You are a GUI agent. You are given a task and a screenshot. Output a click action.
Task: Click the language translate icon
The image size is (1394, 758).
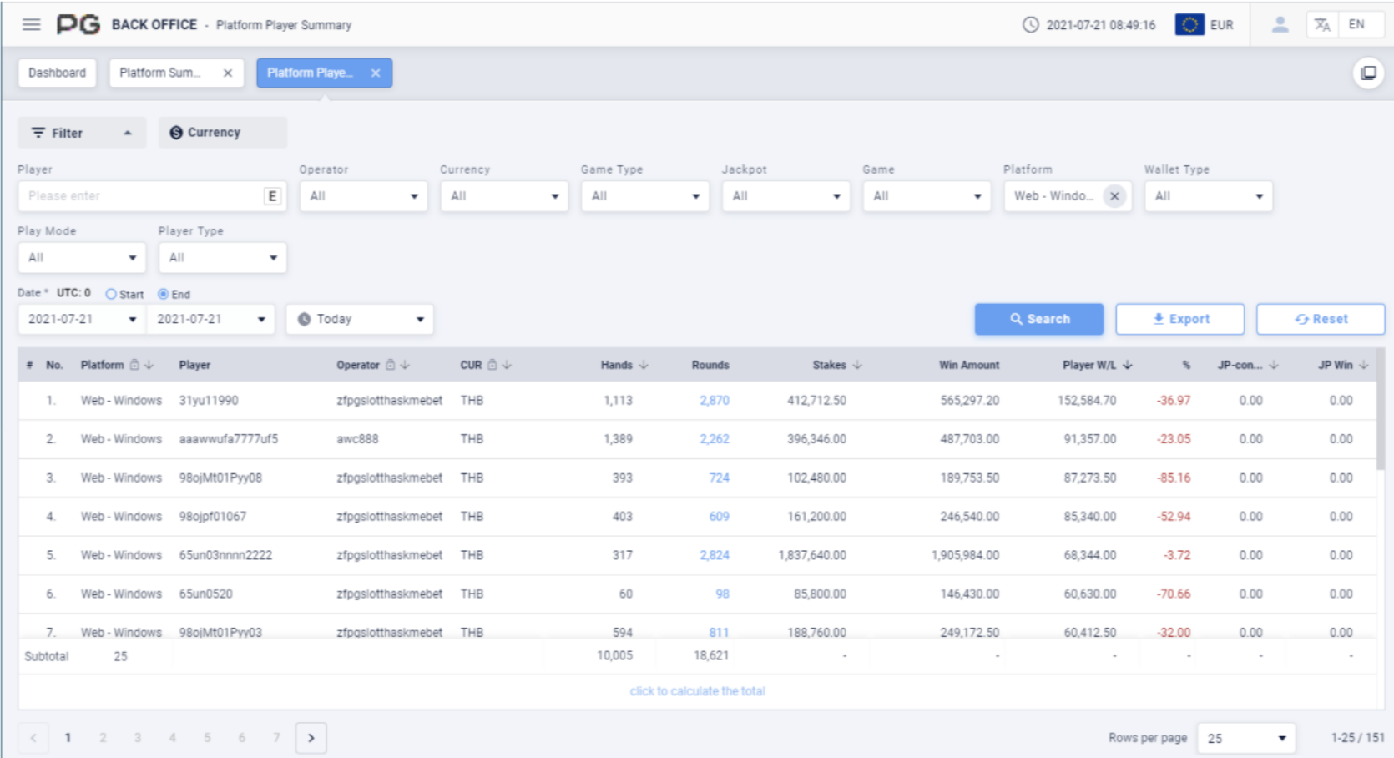[1322, 24]
